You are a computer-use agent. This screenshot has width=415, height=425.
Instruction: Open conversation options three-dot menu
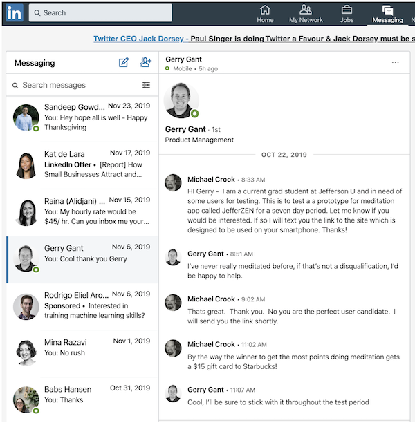pyautogui.click(x=395, y=62)
